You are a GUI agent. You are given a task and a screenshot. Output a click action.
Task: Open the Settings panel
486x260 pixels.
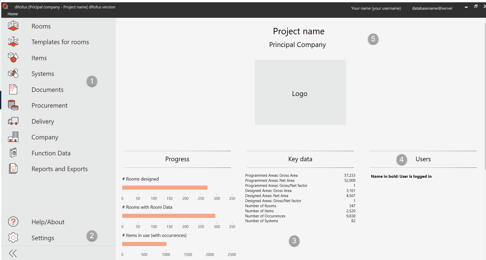pos(43,238)
